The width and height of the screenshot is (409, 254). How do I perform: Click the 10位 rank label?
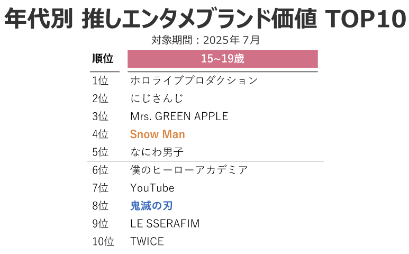(x=103, y=241)
